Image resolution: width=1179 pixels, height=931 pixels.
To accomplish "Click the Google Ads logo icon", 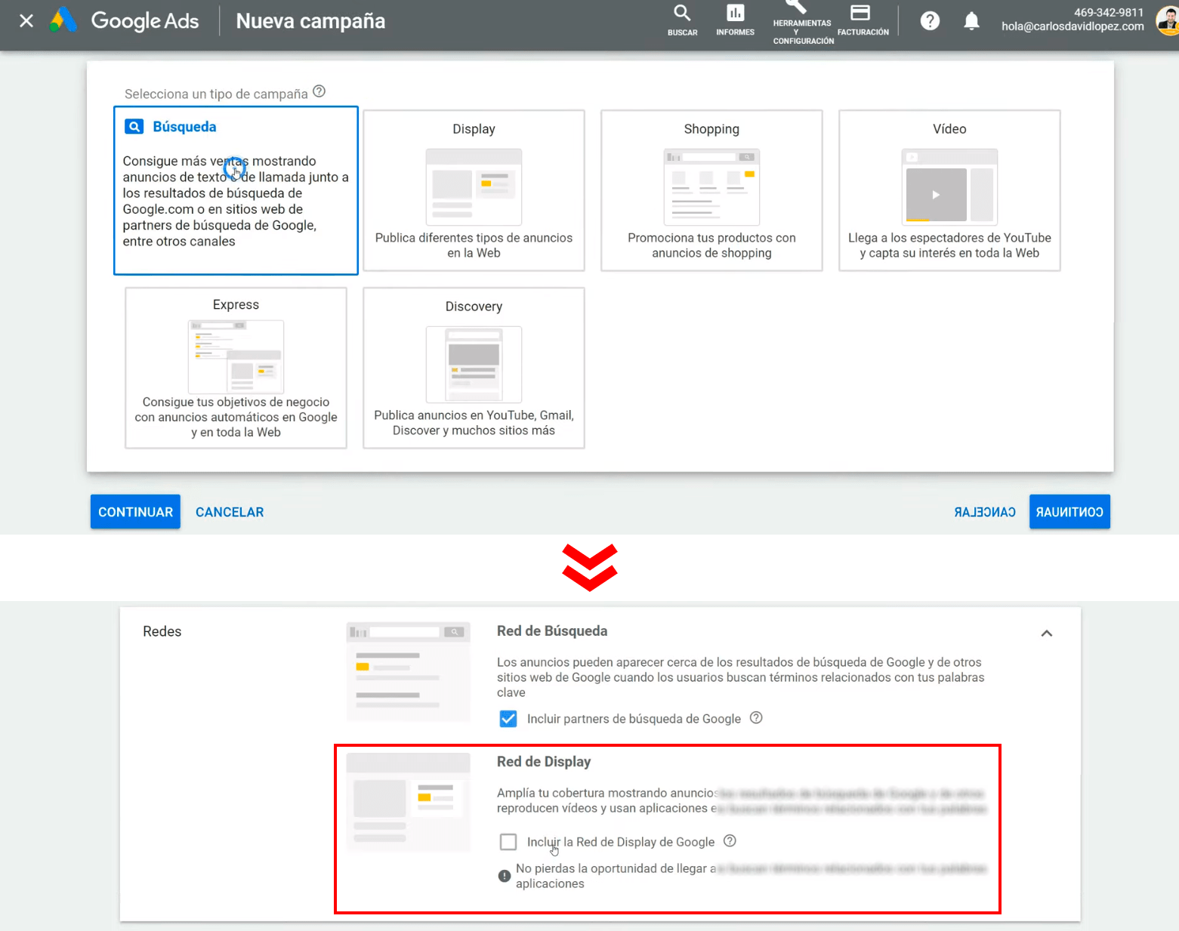I will (x=63, y=20).
